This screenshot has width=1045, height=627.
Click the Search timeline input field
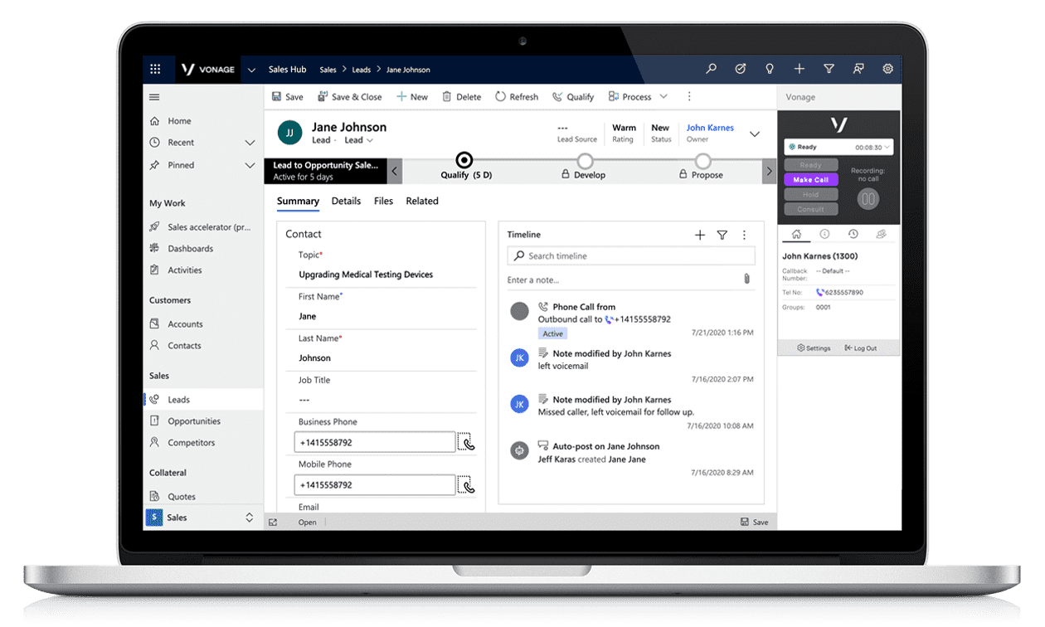(x=631, y=256)
